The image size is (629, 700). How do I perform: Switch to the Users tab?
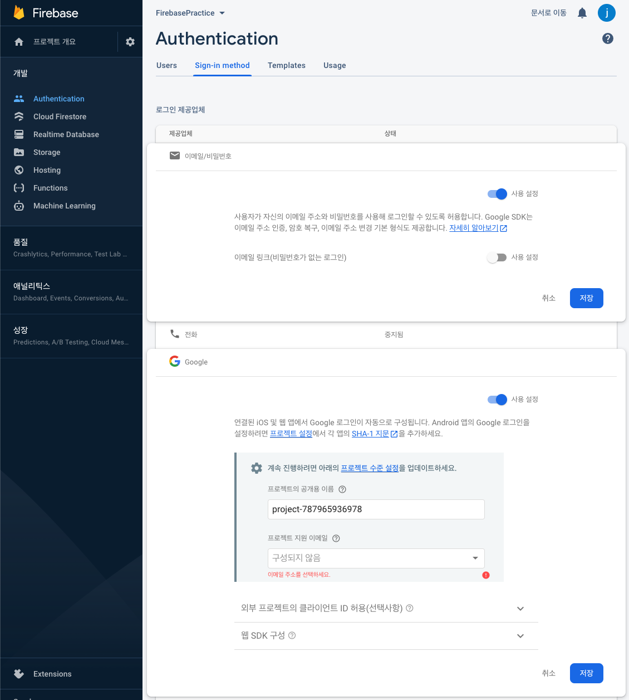click(166, 65)
